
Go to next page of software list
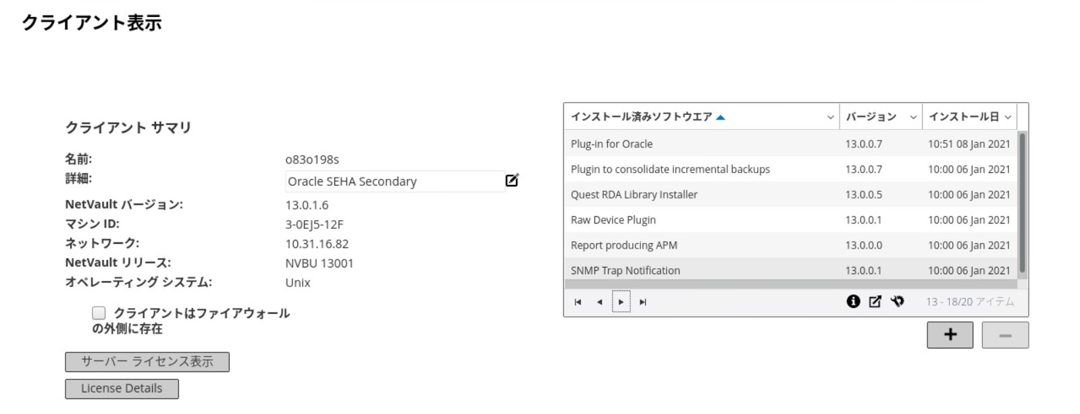(621, 302)
